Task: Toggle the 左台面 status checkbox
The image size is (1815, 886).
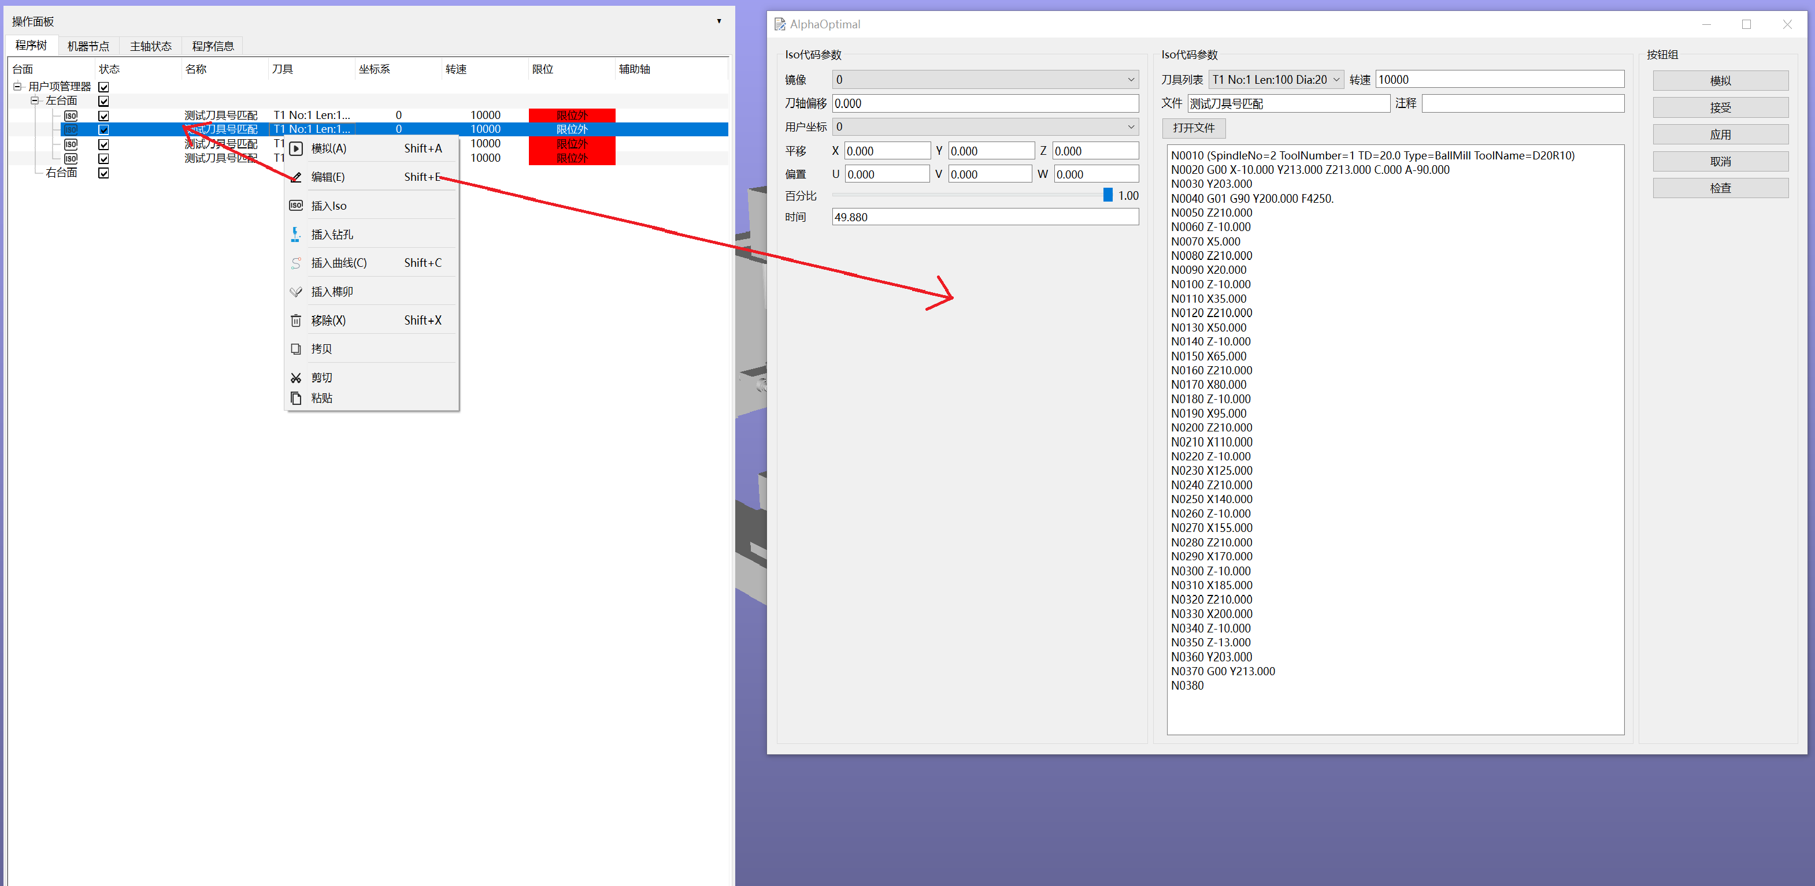Action: (103, 100)
